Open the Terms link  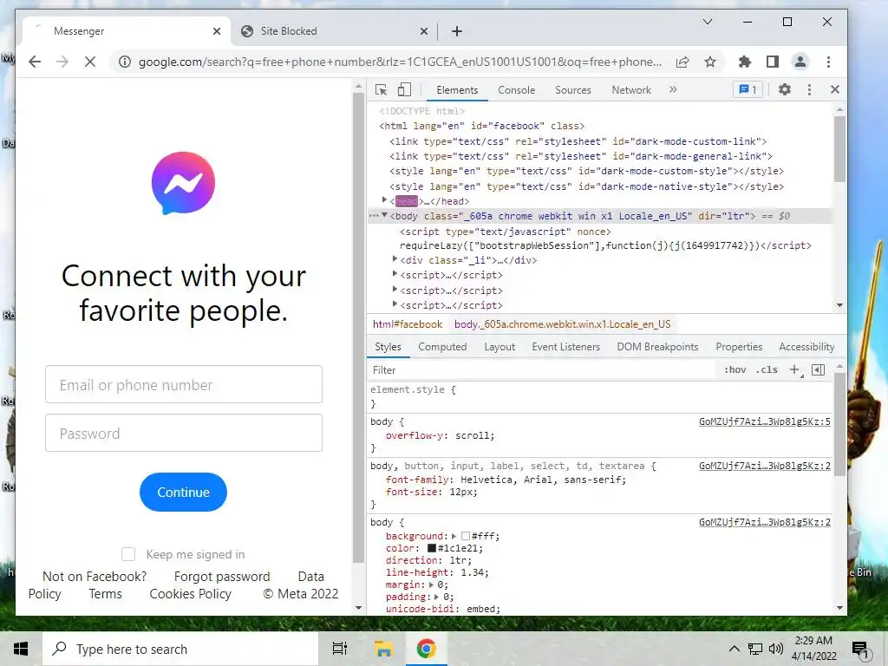105,594
